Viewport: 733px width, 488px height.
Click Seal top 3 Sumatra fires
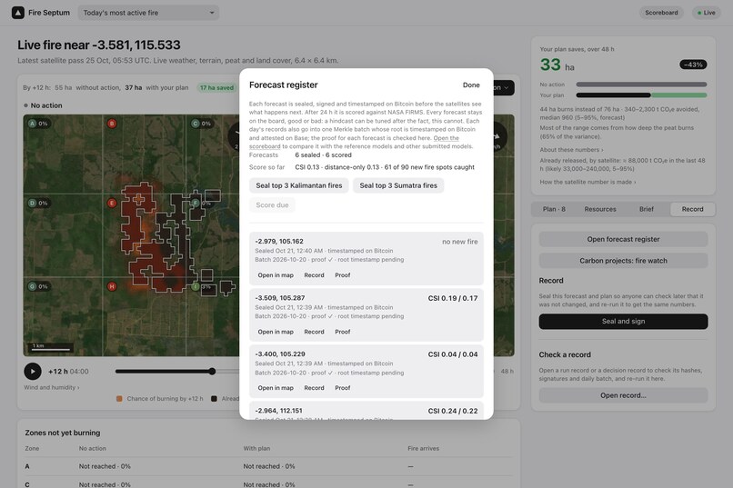[398, 185]
